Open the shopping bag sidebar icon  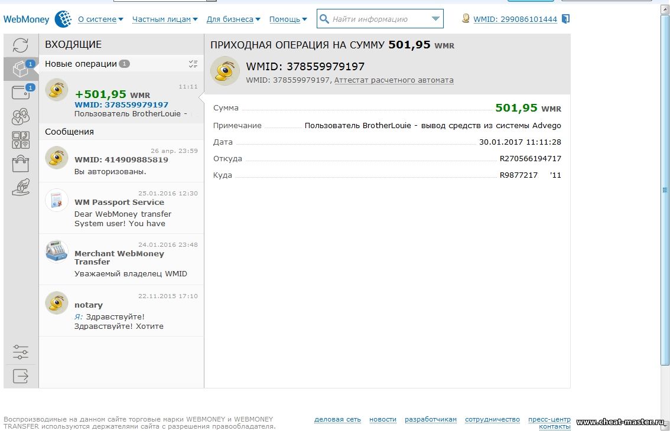(x=21, y=163)
